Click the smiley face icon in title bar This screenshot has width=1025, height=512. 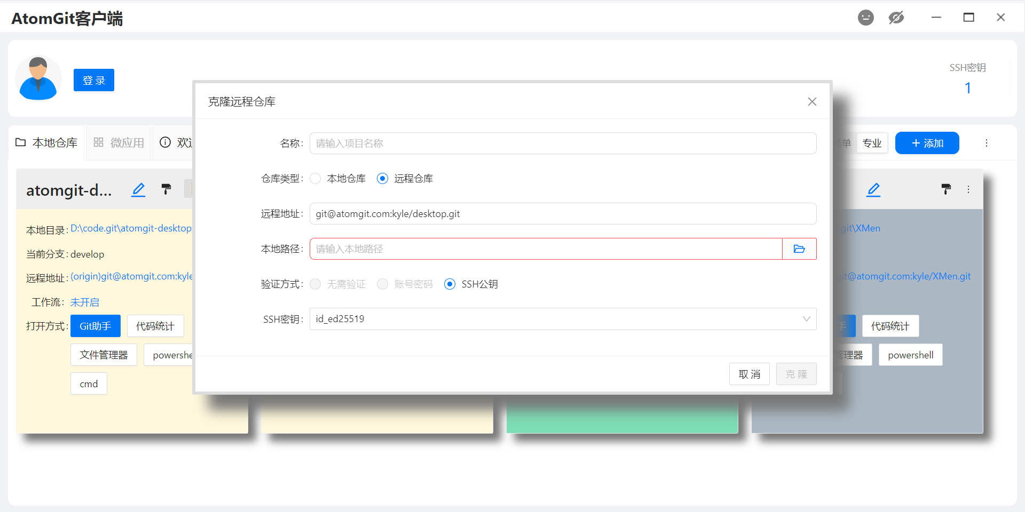pyautogui.click(x=866, y=18)
